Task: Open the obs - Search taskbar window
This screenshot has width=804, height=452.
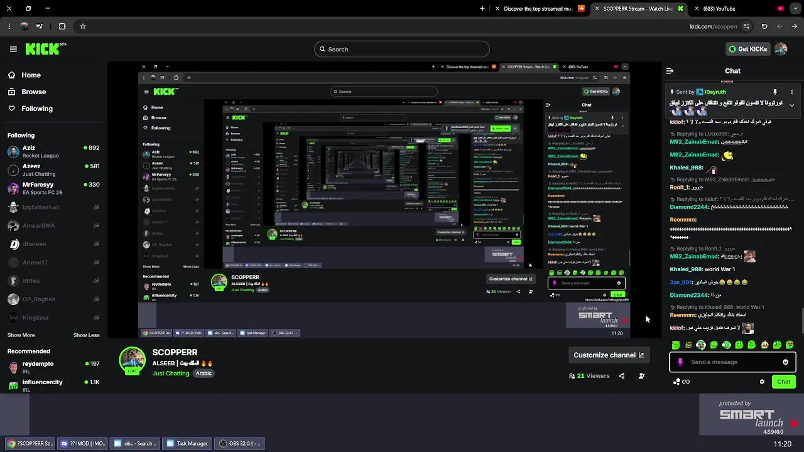Action: coord(134,443)
